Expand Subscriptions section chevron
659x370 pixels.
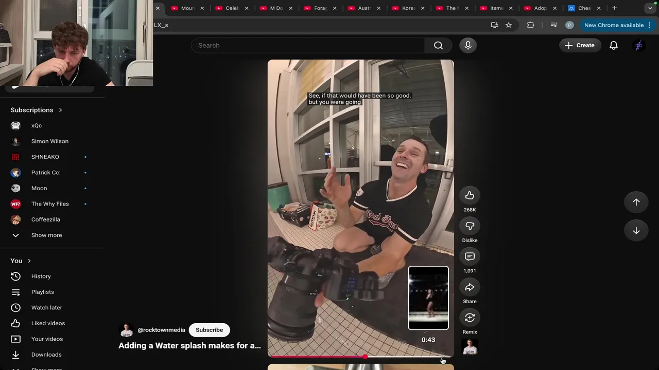60,110
